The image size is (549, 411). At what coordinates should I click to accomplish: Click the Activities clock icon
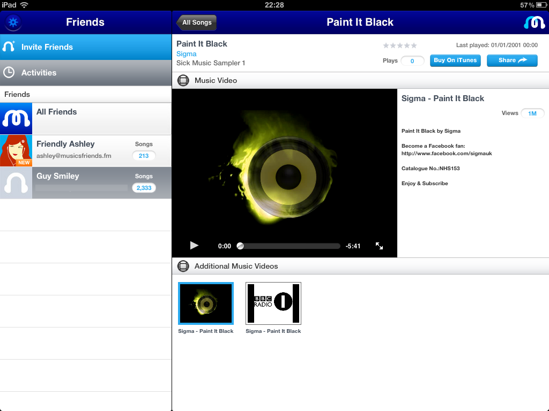pos(9,73)
